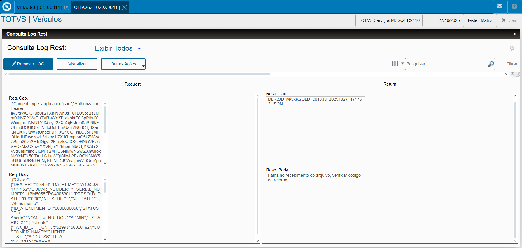Click the Remover LOG button
The image size is (522, 248).
point(28,64)
